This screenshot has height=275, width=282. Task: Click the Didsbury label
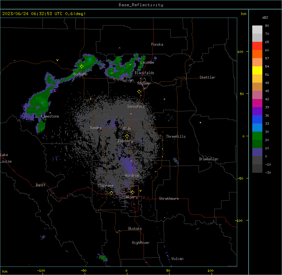[125, 141]
